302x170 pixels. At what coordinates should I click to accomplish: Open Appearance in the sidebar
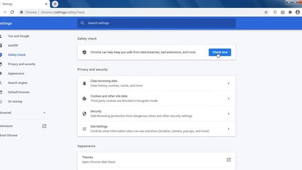16,74
